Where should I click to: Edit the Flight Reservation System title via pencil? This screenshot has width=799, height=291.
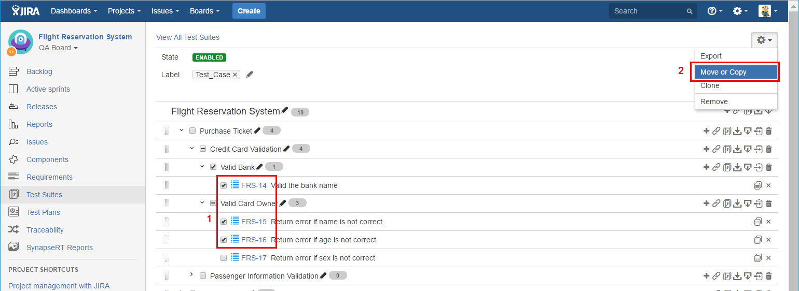(x=284, y=110)
